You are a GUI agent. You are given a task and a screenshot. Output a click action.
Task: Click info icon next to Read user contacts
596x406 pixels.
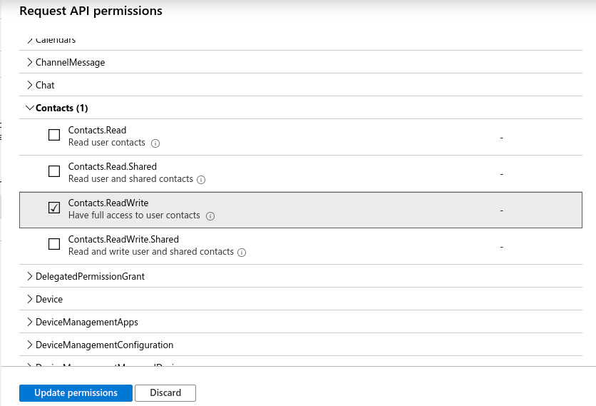[x=155, y=143]
